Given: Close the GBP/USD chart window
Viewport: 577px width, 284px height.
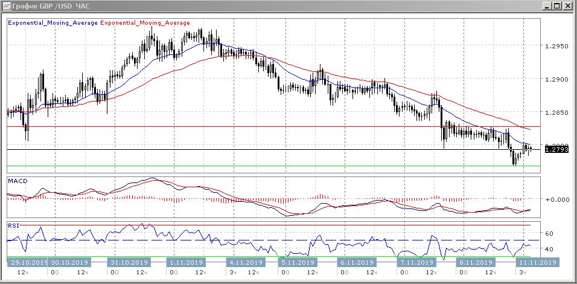Looking at the screenshot, I should pyautogui.click(x=568, y=6).
